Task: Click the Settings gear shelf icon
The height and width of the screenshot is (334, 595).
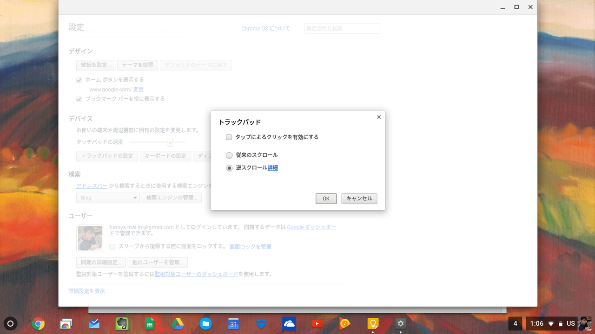Action: [401, 324]
